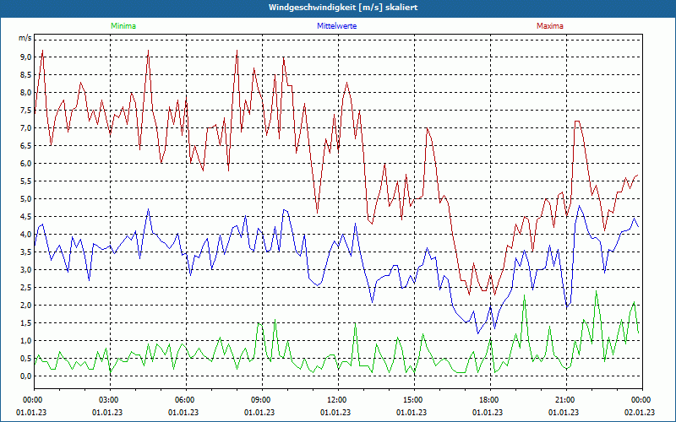Click the chart title Windgeschwindigkeit [m/s] skaliert

click(x=343, y=8)
